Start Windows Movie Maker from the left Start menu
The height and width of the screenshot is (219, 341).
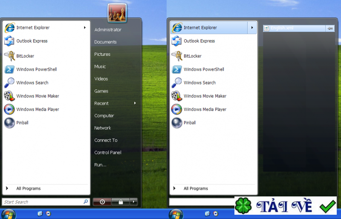(38, 96)
